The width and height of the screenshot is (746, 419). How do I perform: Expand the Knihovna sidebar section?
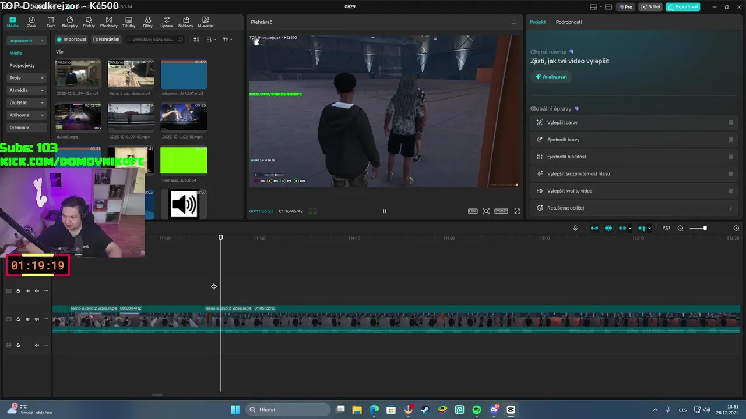click(27, 115)
